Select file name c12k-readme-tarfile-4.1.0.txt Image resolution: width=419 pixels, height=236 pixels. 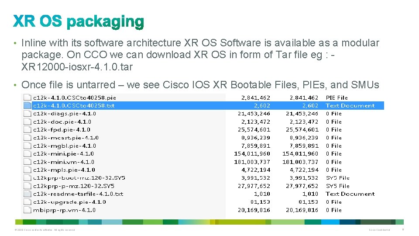pyautogui.click(x=78, y=194)
